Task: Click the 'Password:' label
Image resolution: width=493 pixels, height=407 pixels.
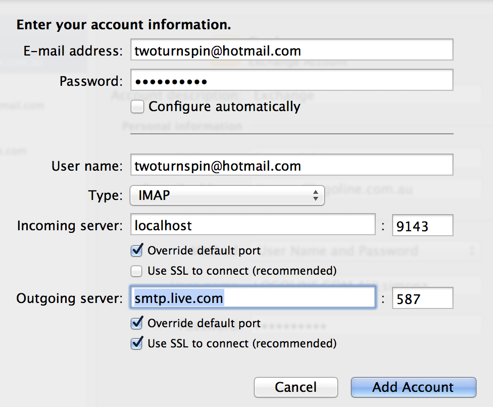Action: click(x=91, y=81)
